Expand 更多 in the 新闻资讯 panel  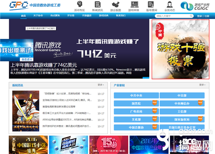101,85
